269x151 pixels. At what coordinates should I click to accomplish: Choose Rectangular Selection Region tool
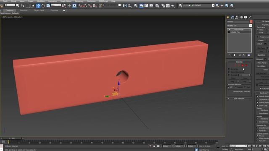pos(27,5)
